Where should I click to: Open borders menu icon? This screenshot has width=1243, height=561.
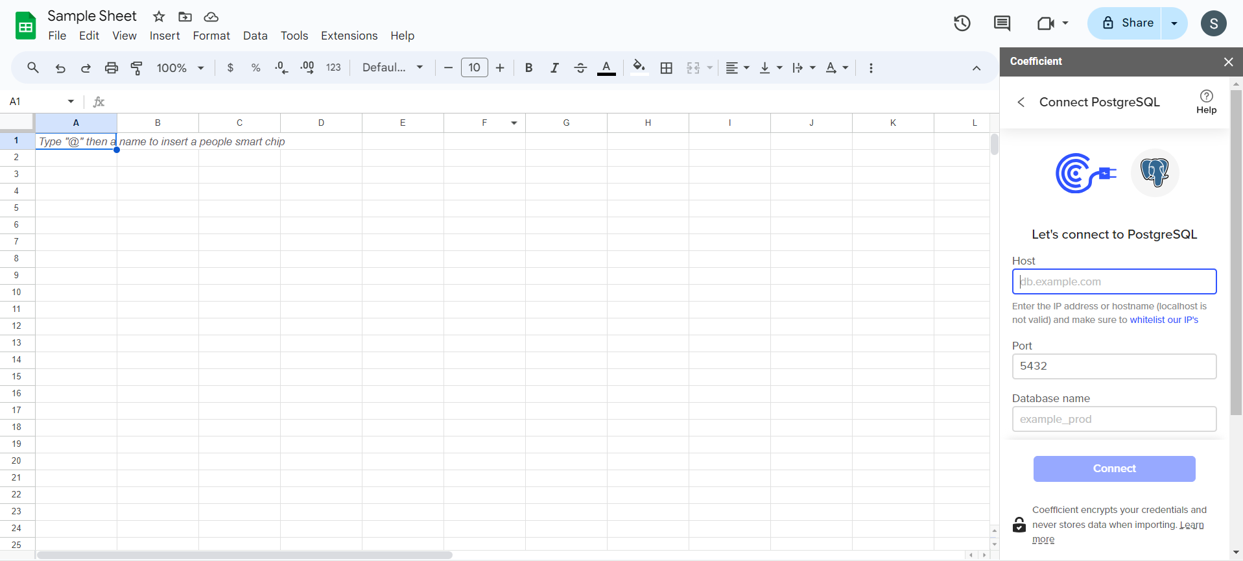666,68
